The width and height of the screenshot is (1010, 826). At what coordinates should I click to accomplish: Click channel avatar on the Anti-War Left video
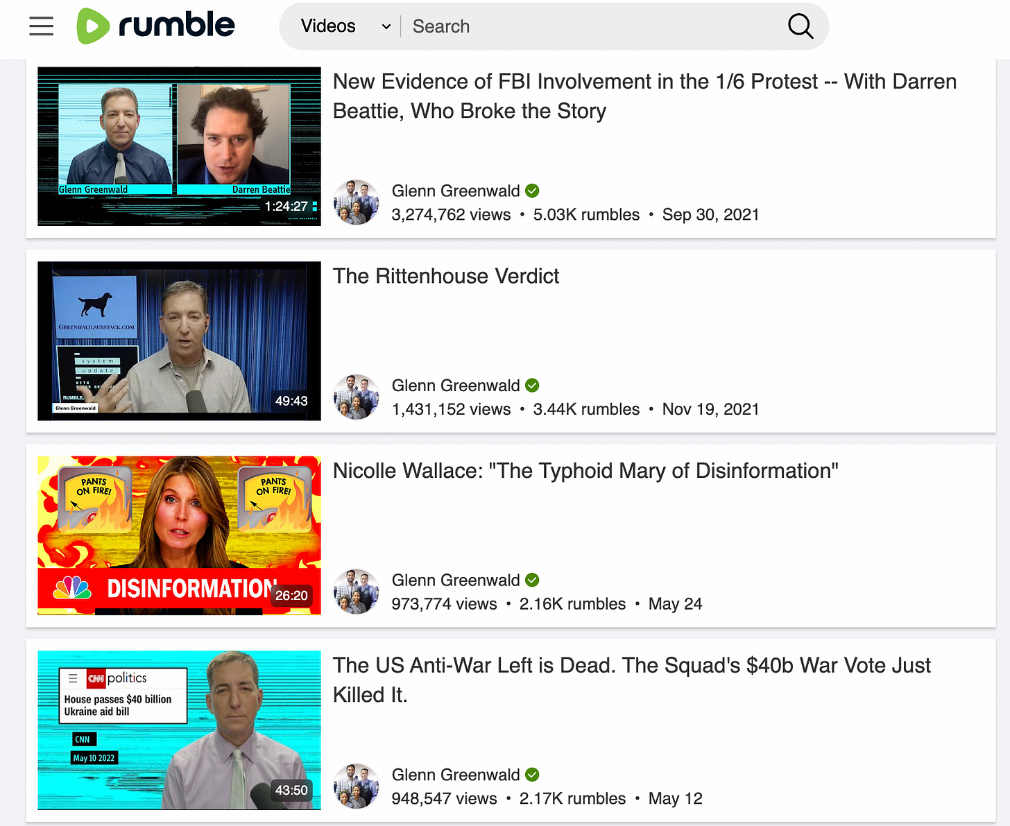[357, 786]
